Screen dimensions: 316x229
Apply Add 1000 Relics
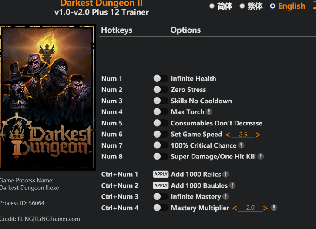point(161,174)
